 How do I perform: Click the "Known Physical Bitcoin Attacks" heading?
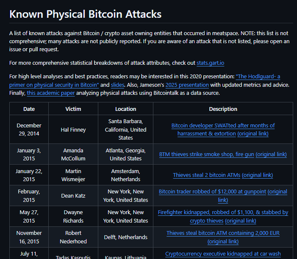[85, 14]
